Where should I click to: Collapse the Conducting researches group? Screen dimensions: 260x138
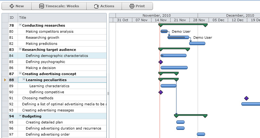20,25
